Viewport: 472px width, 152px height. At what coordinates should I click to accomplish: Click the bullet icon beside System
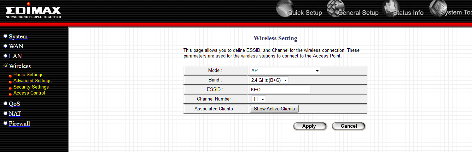(5, 36)
